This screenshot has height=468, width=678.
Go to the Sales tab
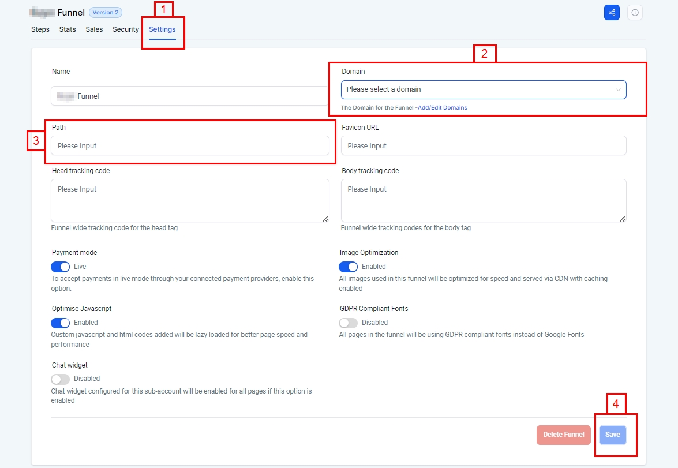[94, 29]
